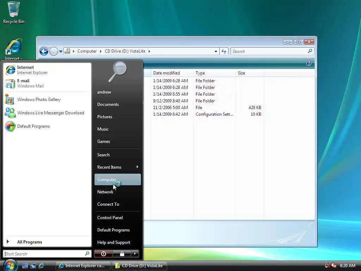This screenshot has height=271, width=361.
Task: Click the drive icon in address bar
Action: (x=67, y=51)
